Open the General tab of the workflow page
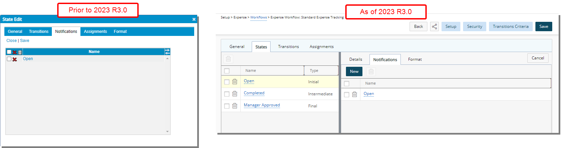This screenshot has width=562, height=148. point(237,47)
